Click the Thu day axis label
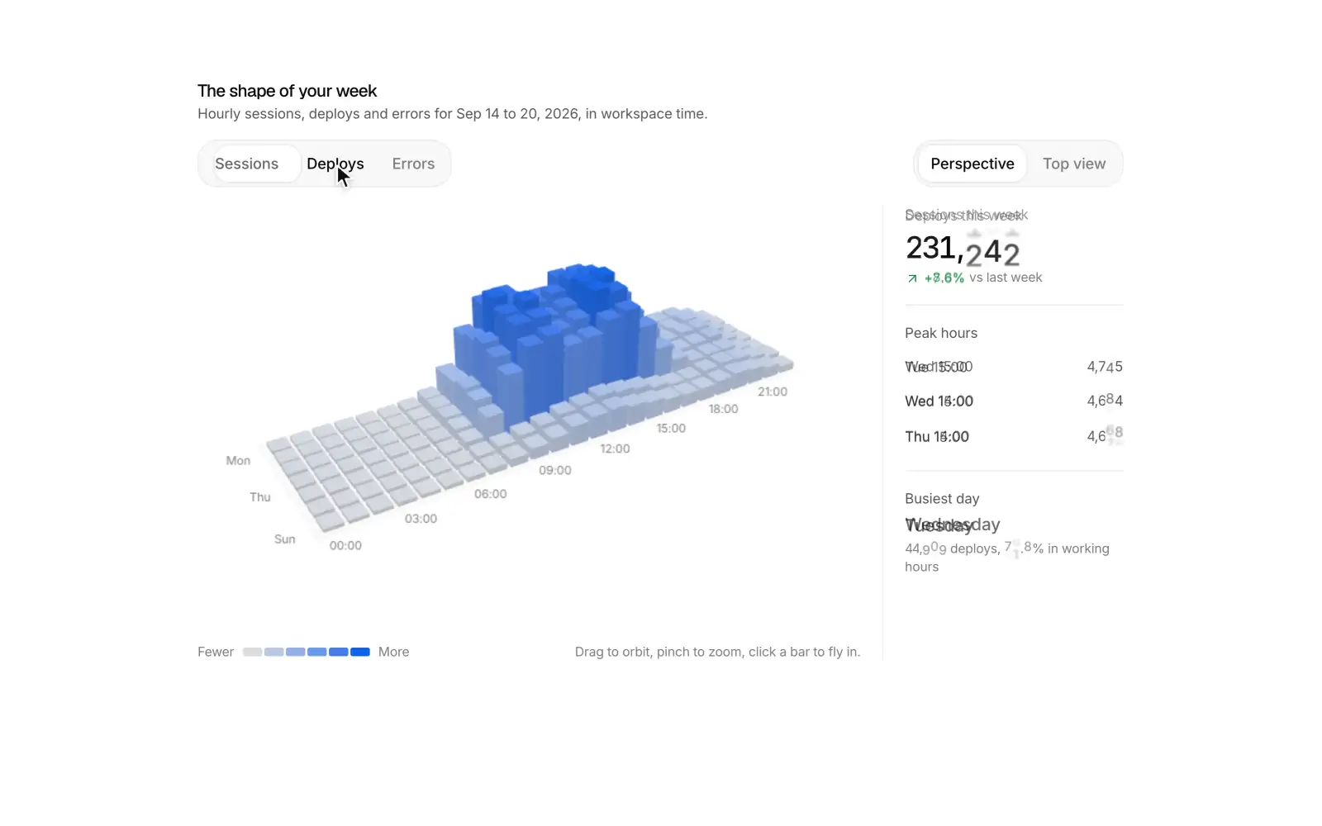Screen dimensions: 1322x826 click(260, 496)
